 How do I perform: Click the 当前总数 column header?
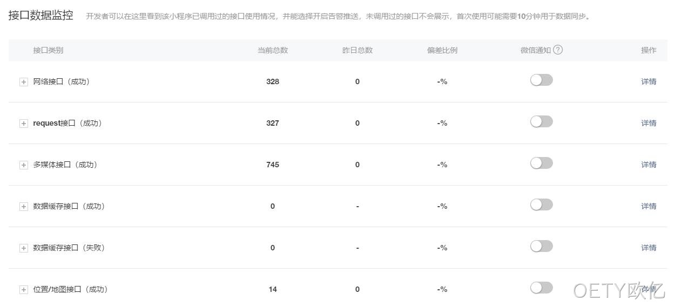click(273, 50)
